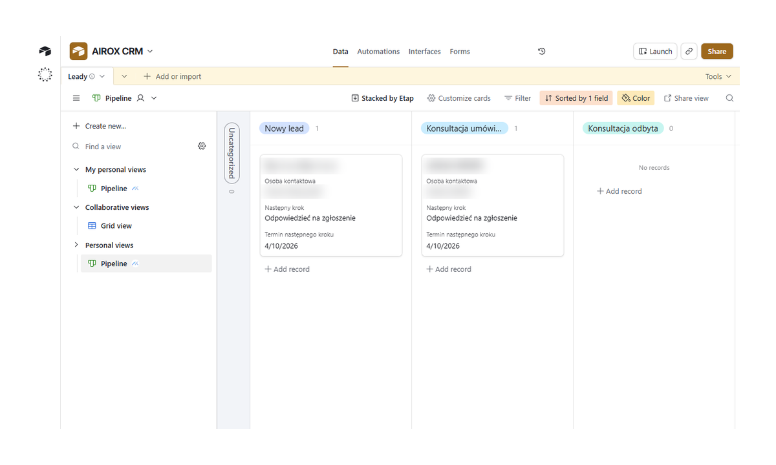Click the Leady table info icon
The width and height of the screenshot is (776, 465).
coord(92,76)
